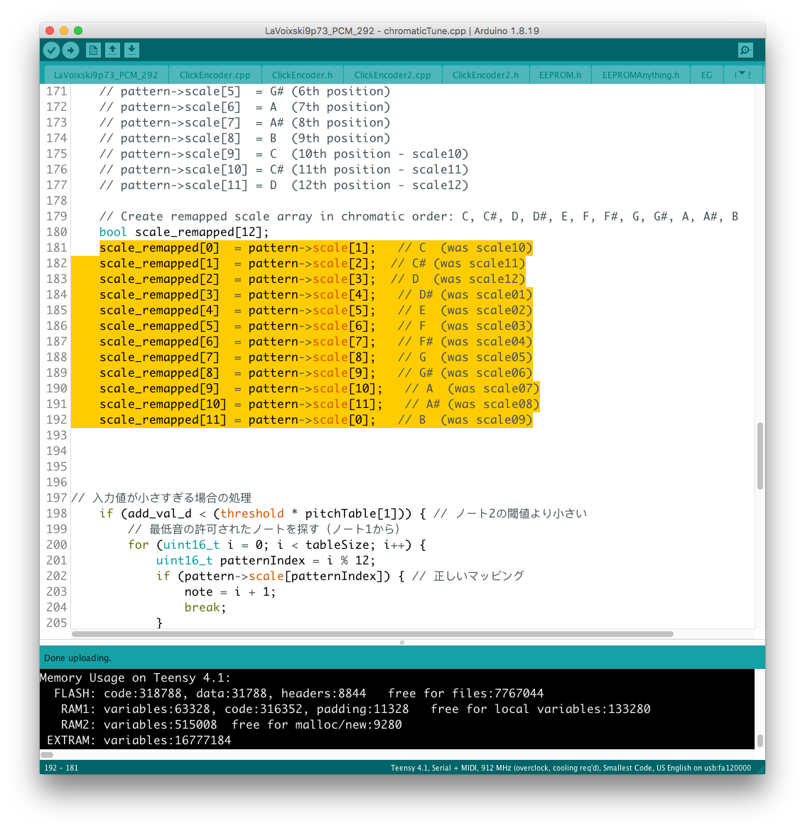Switch to the ClickEncoder.cpp tab
This screenshot has height=831, width=805.
click(215, 75)
